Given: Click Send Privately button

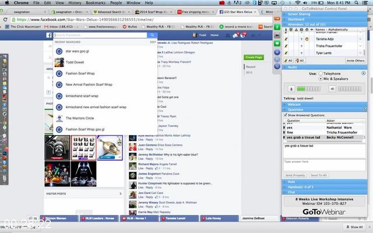Looking at the screenshot, I should (295, 175).
